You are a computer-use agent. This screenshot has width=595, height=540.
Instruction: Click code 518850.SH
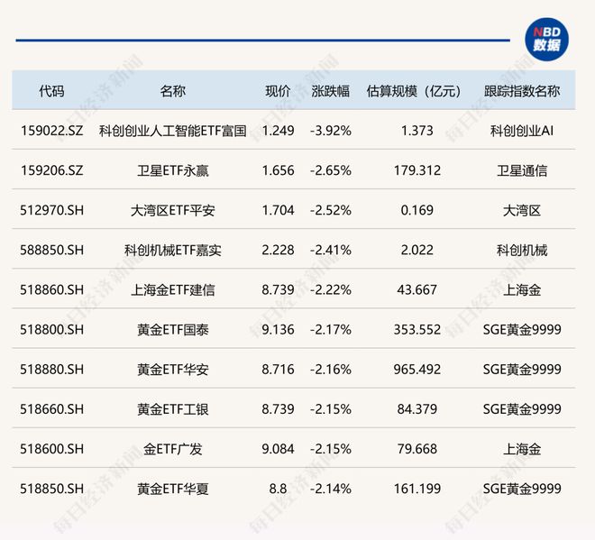click(x=51, y=489)
